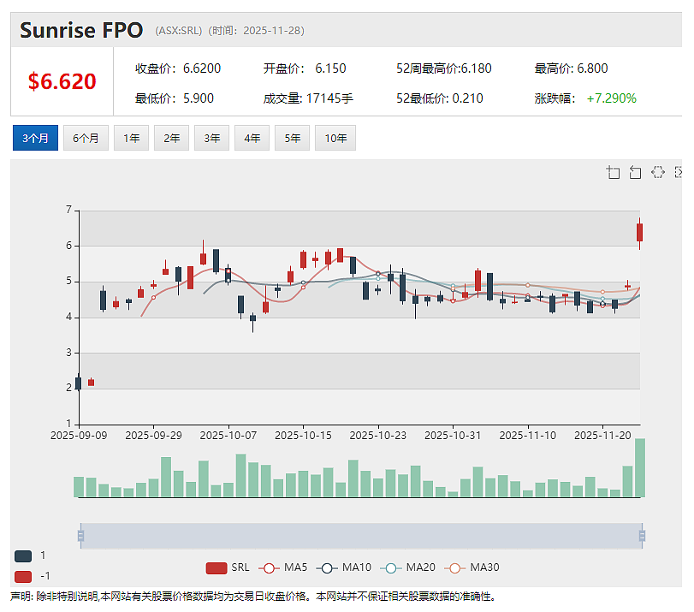Click the 成交量: 17145手 text
This screenshot has height=612, width=694.
tap(308, 98)
